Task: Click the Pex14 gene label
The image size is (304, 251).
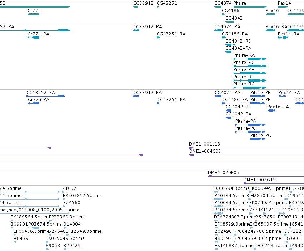Action: (284, 3)
